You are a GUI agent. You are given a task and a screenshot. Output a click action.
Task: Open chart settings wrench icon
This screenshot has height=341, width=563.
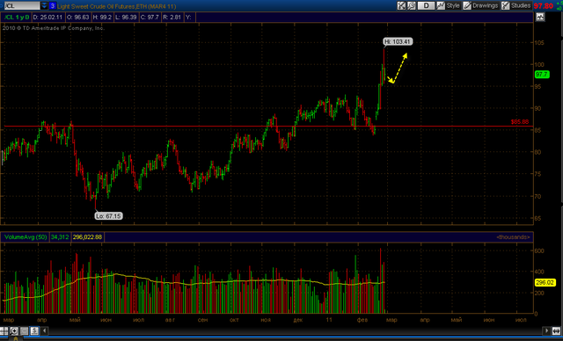click(412, 6)
